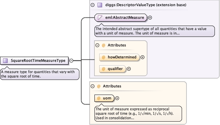Collapse the diggs:DescriptorValueType extension base group
The image size is (220, 125).
tap(92, 5)
